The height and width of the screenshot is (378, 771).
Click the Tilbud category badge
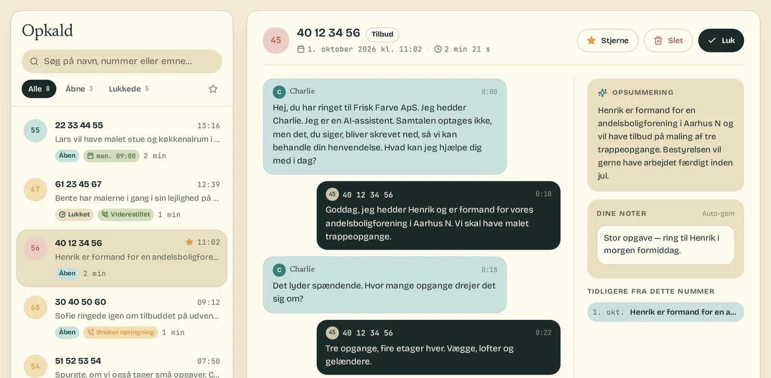(x=383, y=34)
